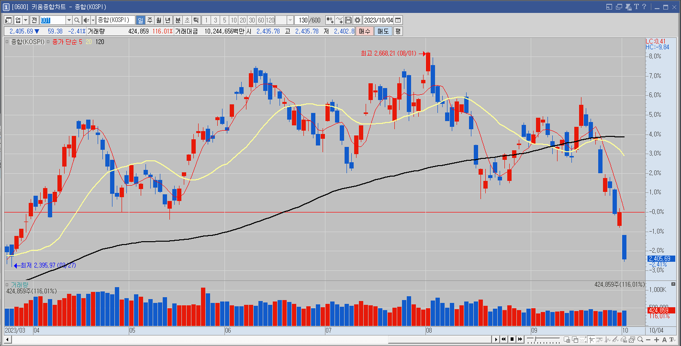Select the 년 (yearly) period toggle
681x346 pixels.
(168, 20)
